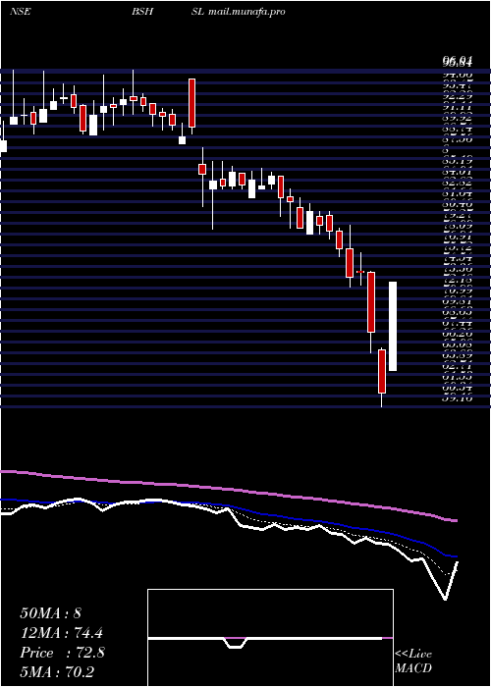
Task: Click the BSH symbol text
Action: (142, 12)
